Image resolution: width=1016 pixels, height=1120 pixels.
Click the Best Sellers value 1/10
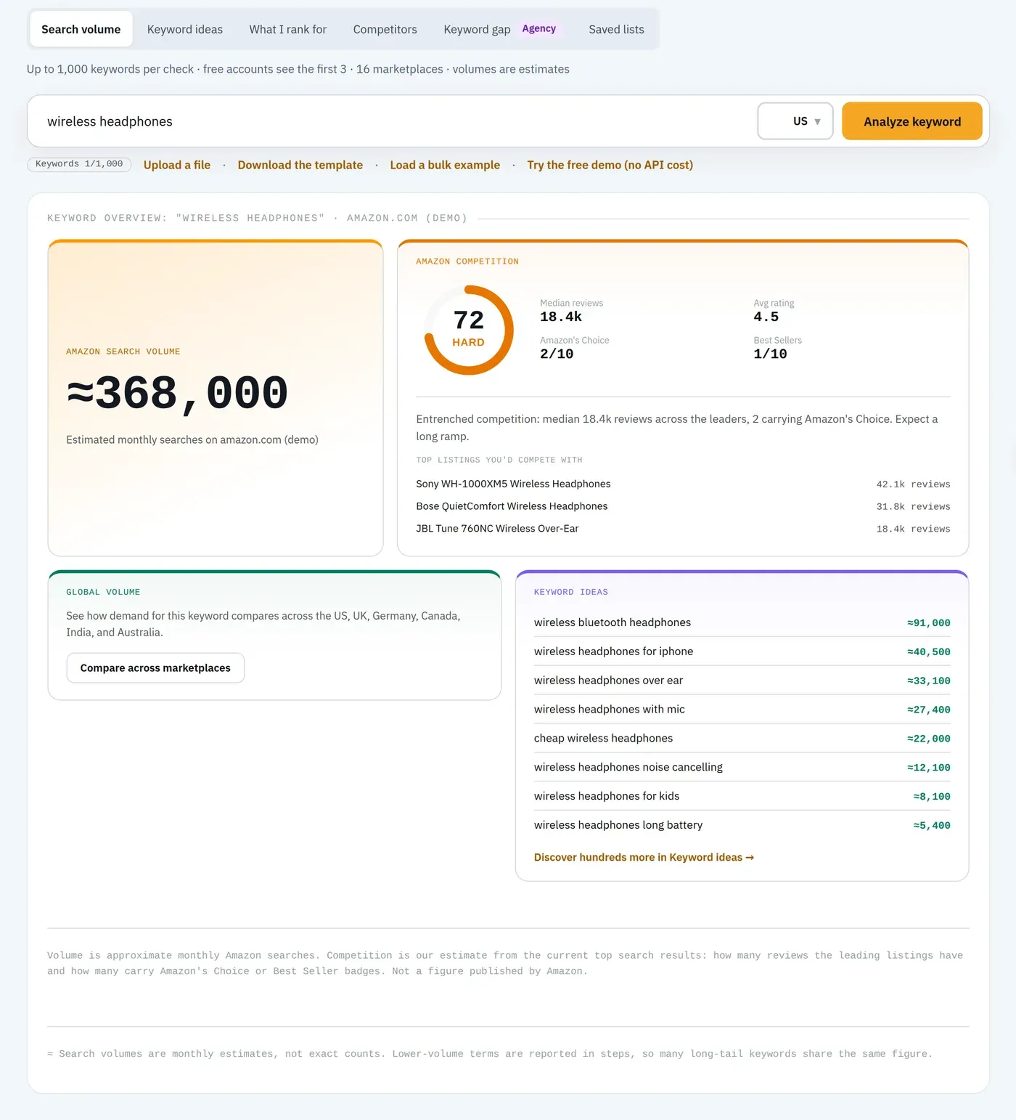[x=770, y=354]
